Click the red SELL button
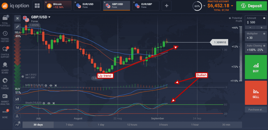This screenshot has width=268, height=130. coord(256,93)
